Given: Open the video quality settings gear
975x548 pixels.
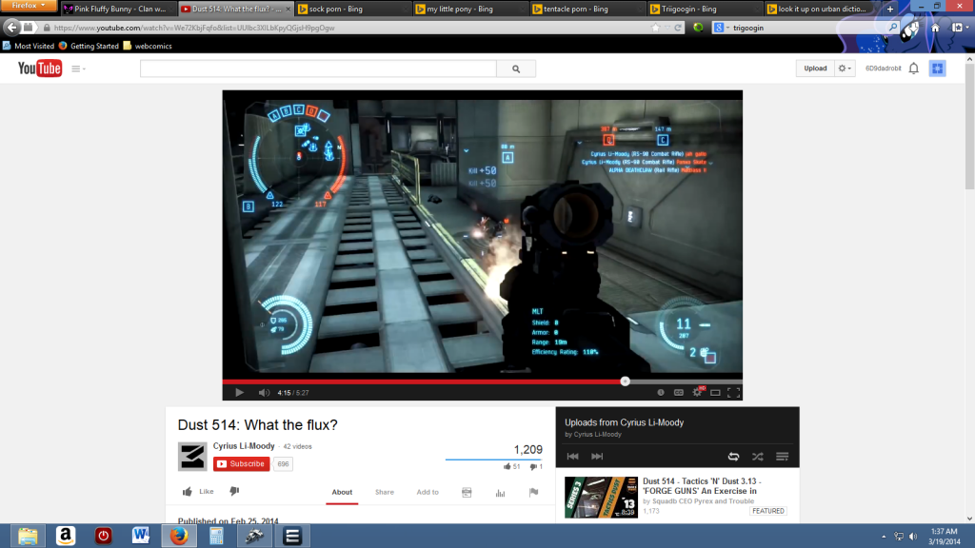Looking at the screenshot, I should pos(698,393).
